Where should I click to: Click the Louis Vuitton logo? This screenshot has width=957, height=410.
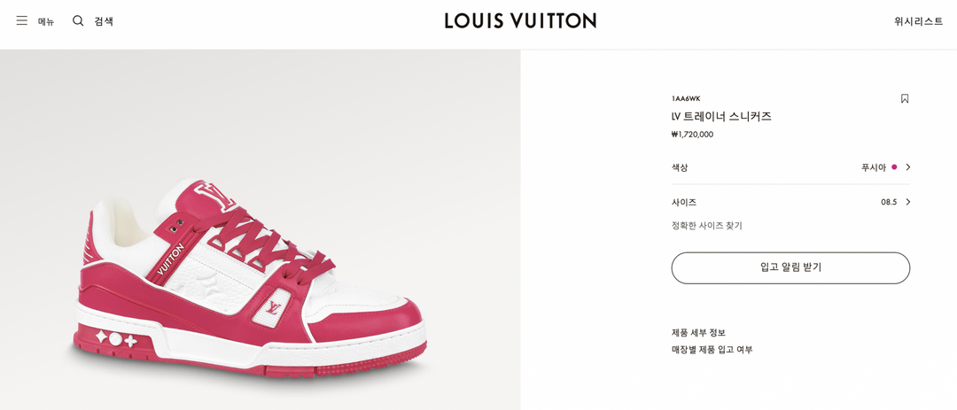click(x=520, y=20)
